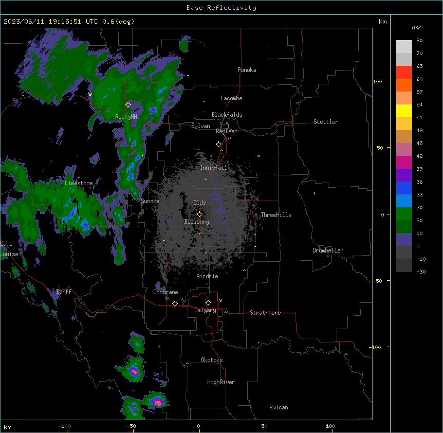The width and height of the screenshot is (443, 433).
Task: Click the light gray 65-70 dBZ swatch
Action: click(404, 59)
